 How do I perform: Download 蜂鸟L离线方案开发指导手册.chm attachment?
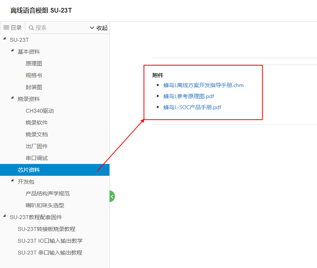tap(204, 85)
